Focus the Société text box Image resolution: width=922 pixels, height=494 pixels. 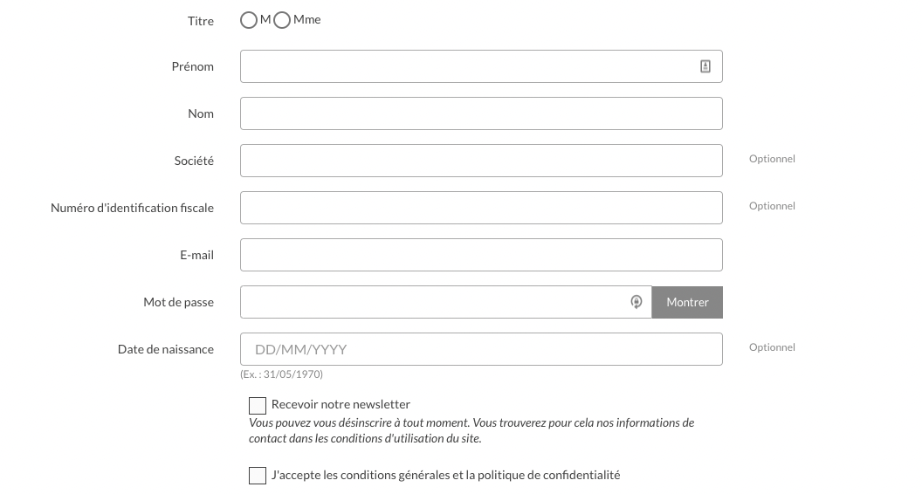481,161
